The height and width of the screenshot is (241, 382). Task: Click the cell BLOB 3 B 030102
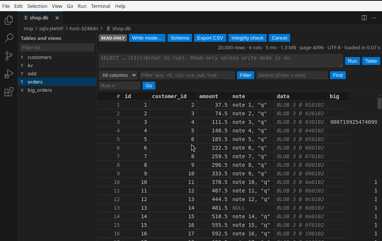click(x=301, y=122)
